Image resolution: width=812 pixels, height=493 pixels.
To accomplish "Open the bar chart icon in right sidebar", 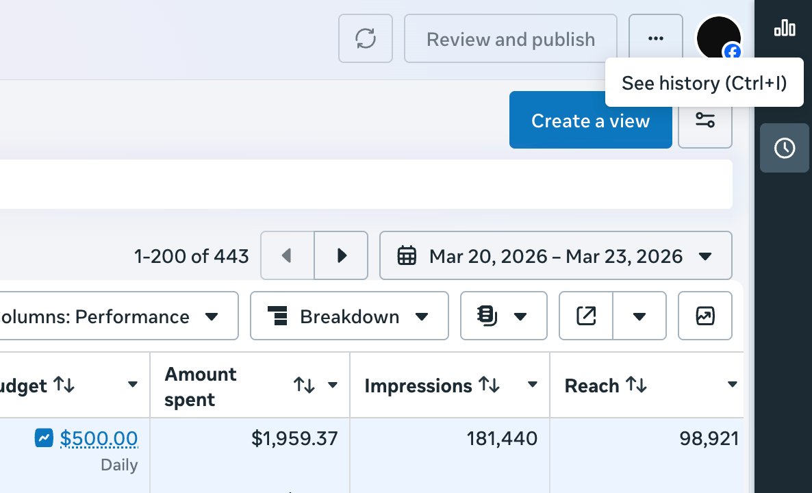I will pos(784,29).
